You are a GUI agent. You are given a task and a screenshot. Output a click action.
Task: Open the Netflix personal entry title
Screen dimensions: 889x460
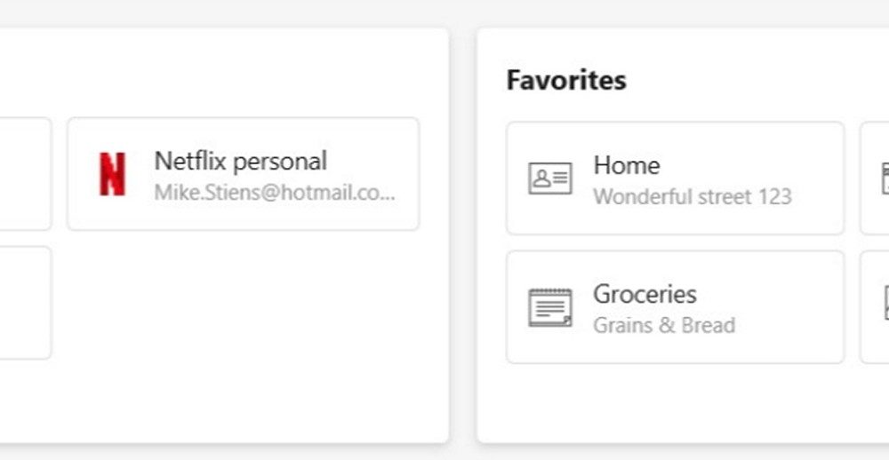click(240, 161)
